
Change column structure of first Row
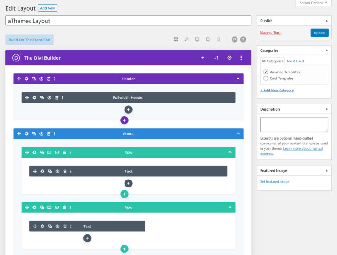tap(49, 152)
